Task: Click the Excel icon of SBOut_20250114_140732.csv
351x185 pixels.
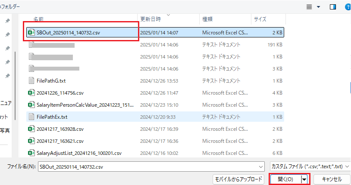Action: 31,32
